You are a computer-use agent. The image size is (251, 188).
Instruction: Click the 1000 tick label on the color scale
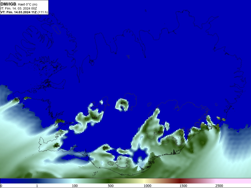[147, 186]
